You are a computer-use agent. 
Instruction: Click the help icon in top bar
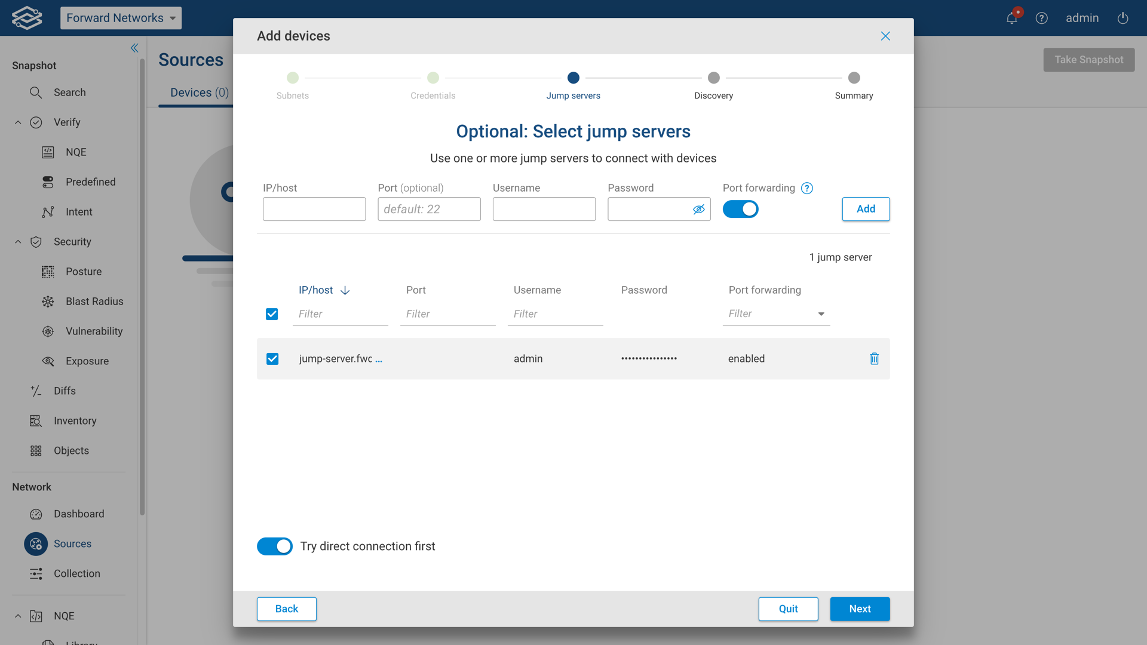tap(1041, 18)
